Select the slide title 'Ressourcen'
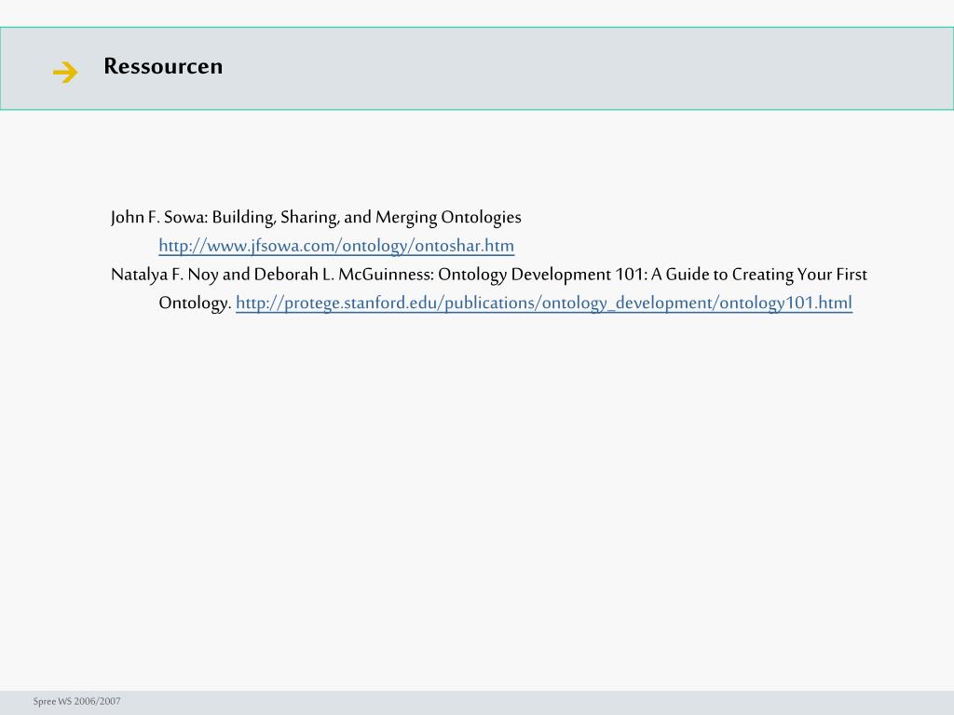The width and height of the screenshot is (954, 715). click(163, 66)
